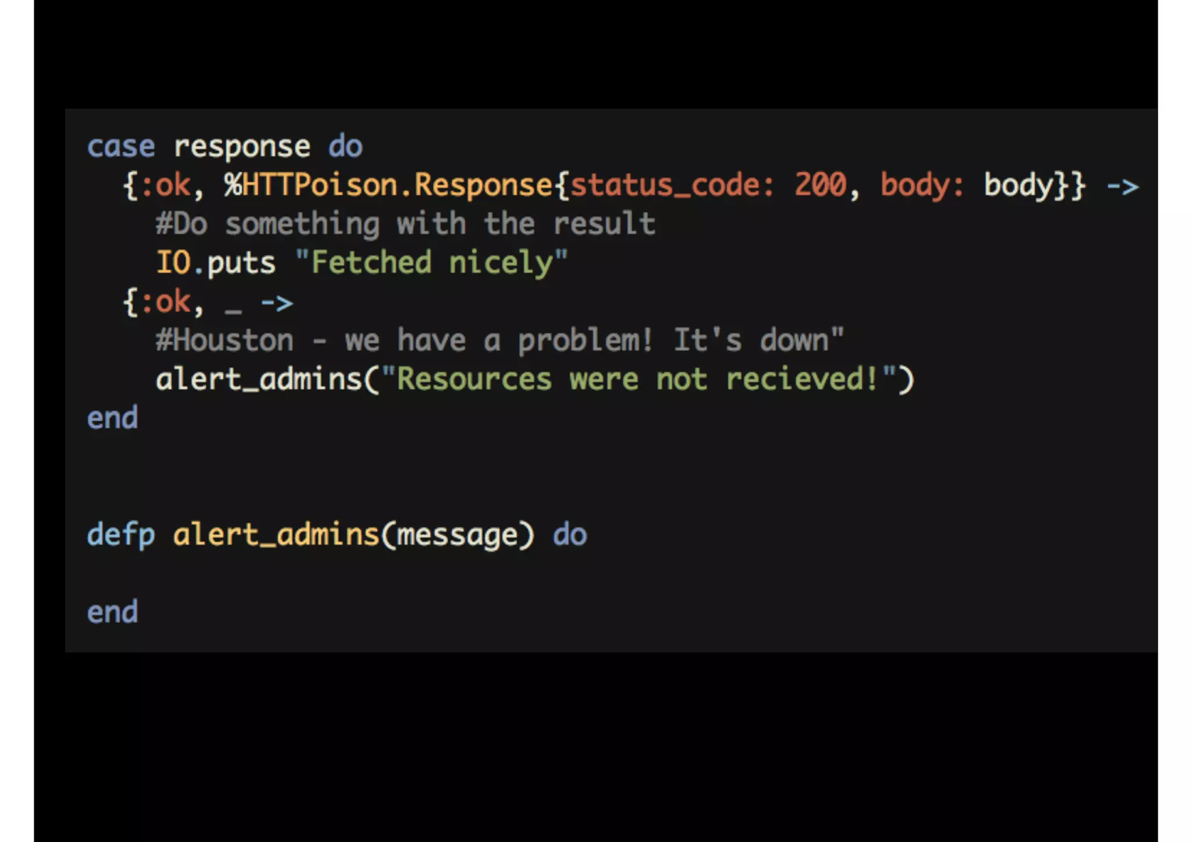The height and width of the screenshot is (842, 1192).
Task: Click the 'end' closing the case block
Action: [112, 418]
